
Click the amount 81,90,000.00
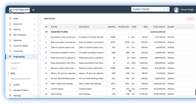159,94
